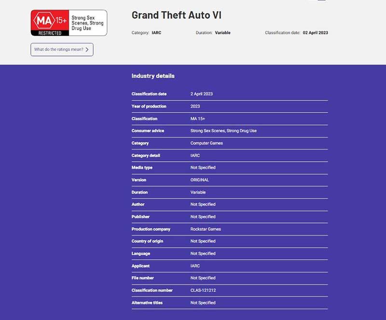Select the 'Industry details' heading
386x320 pixels.
click(x=153, y=76)
